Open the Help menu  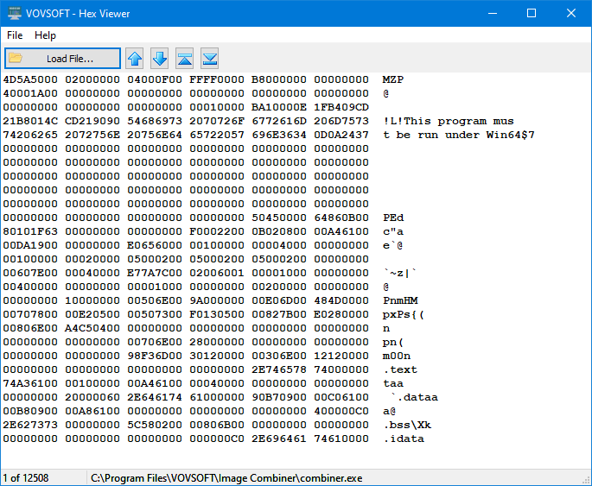coord(45,35)
